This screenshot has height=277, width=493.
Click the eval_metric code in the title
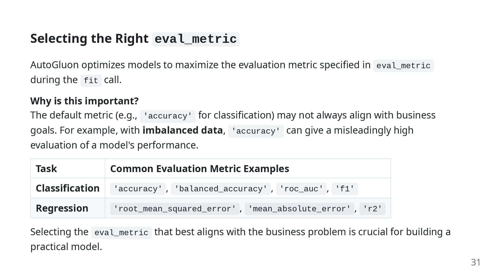tap(196, 39)
